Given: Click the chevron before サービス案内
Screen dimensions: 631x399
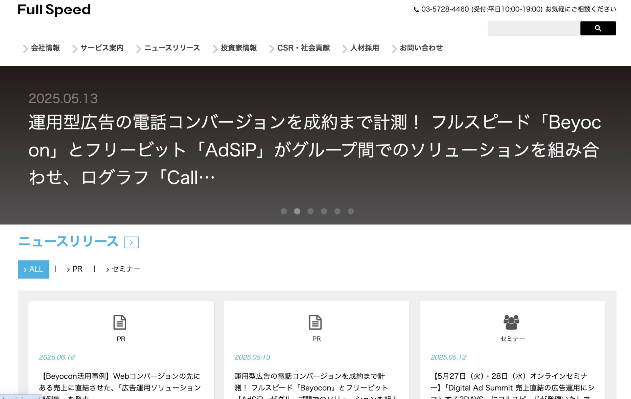Looking at the screenshot, I should [x=75, y=49].
